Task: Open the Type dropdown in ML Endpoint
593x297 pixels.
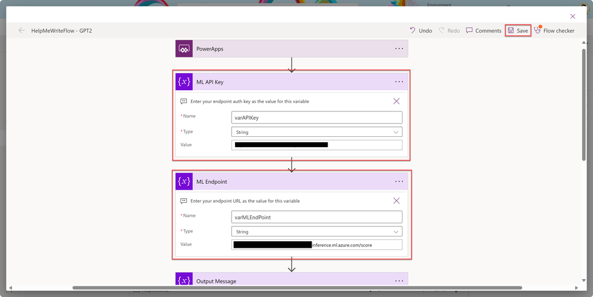Action: (316, 231)
